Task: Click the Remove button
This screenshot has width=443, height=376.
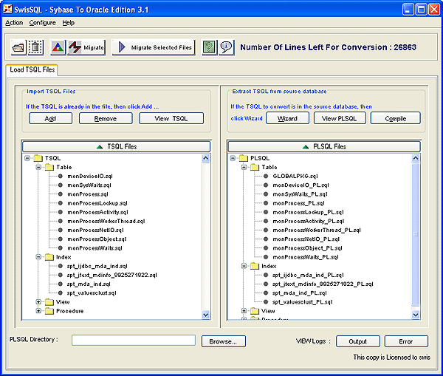Action: click(106, 118)
